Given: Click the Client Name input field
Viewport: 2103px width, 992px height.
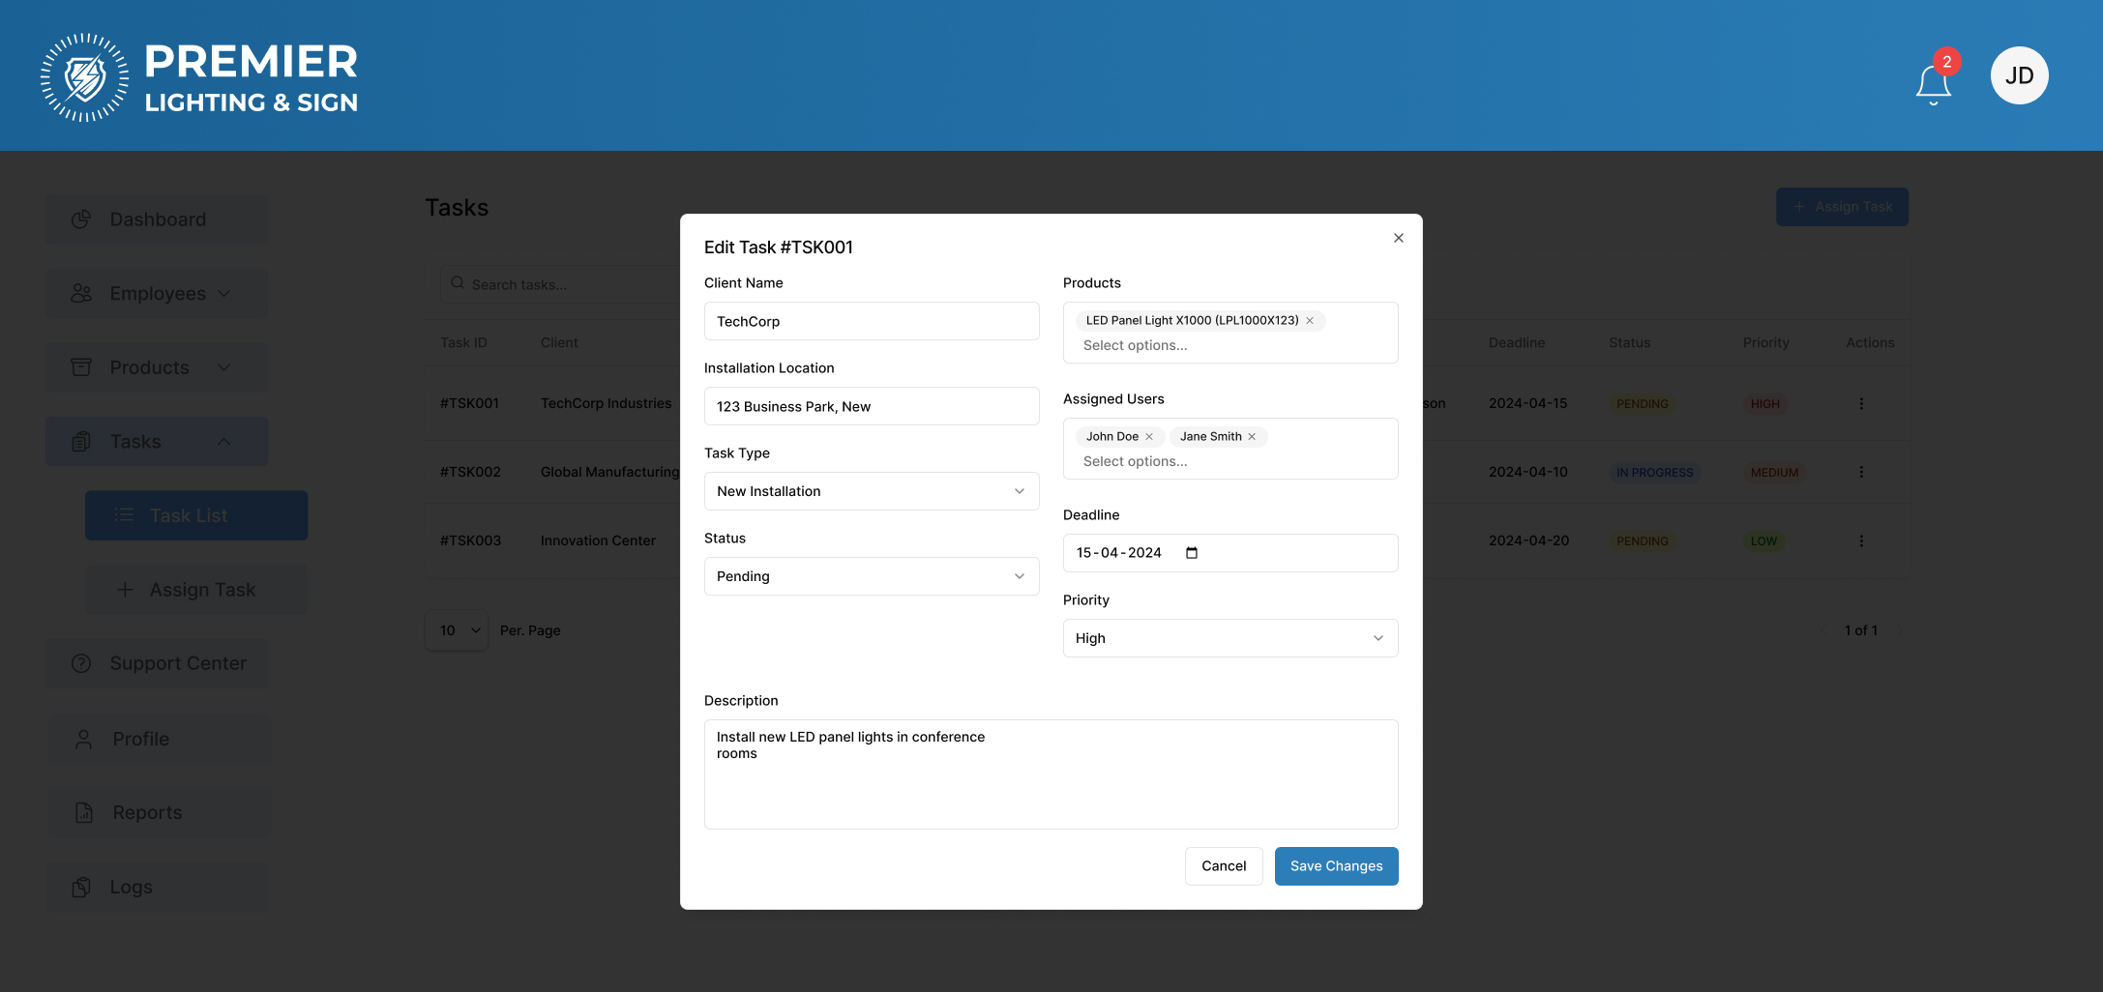Looking at the screenshot, I should pos(871,321).
